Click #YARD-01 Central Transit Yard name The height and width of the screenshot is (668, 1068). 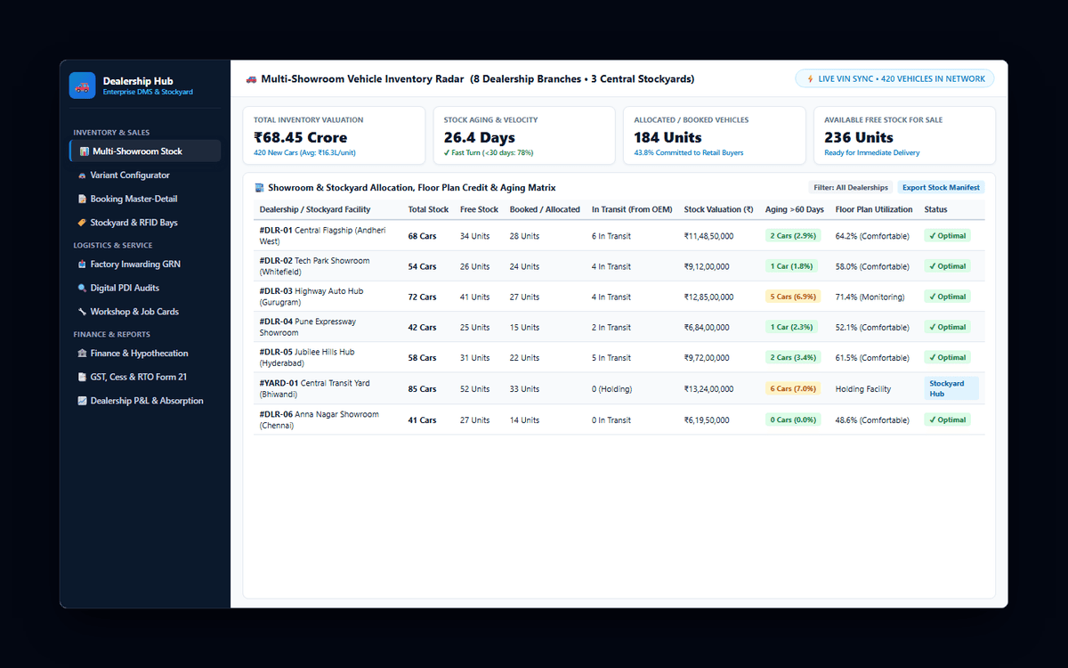[314, 388]
